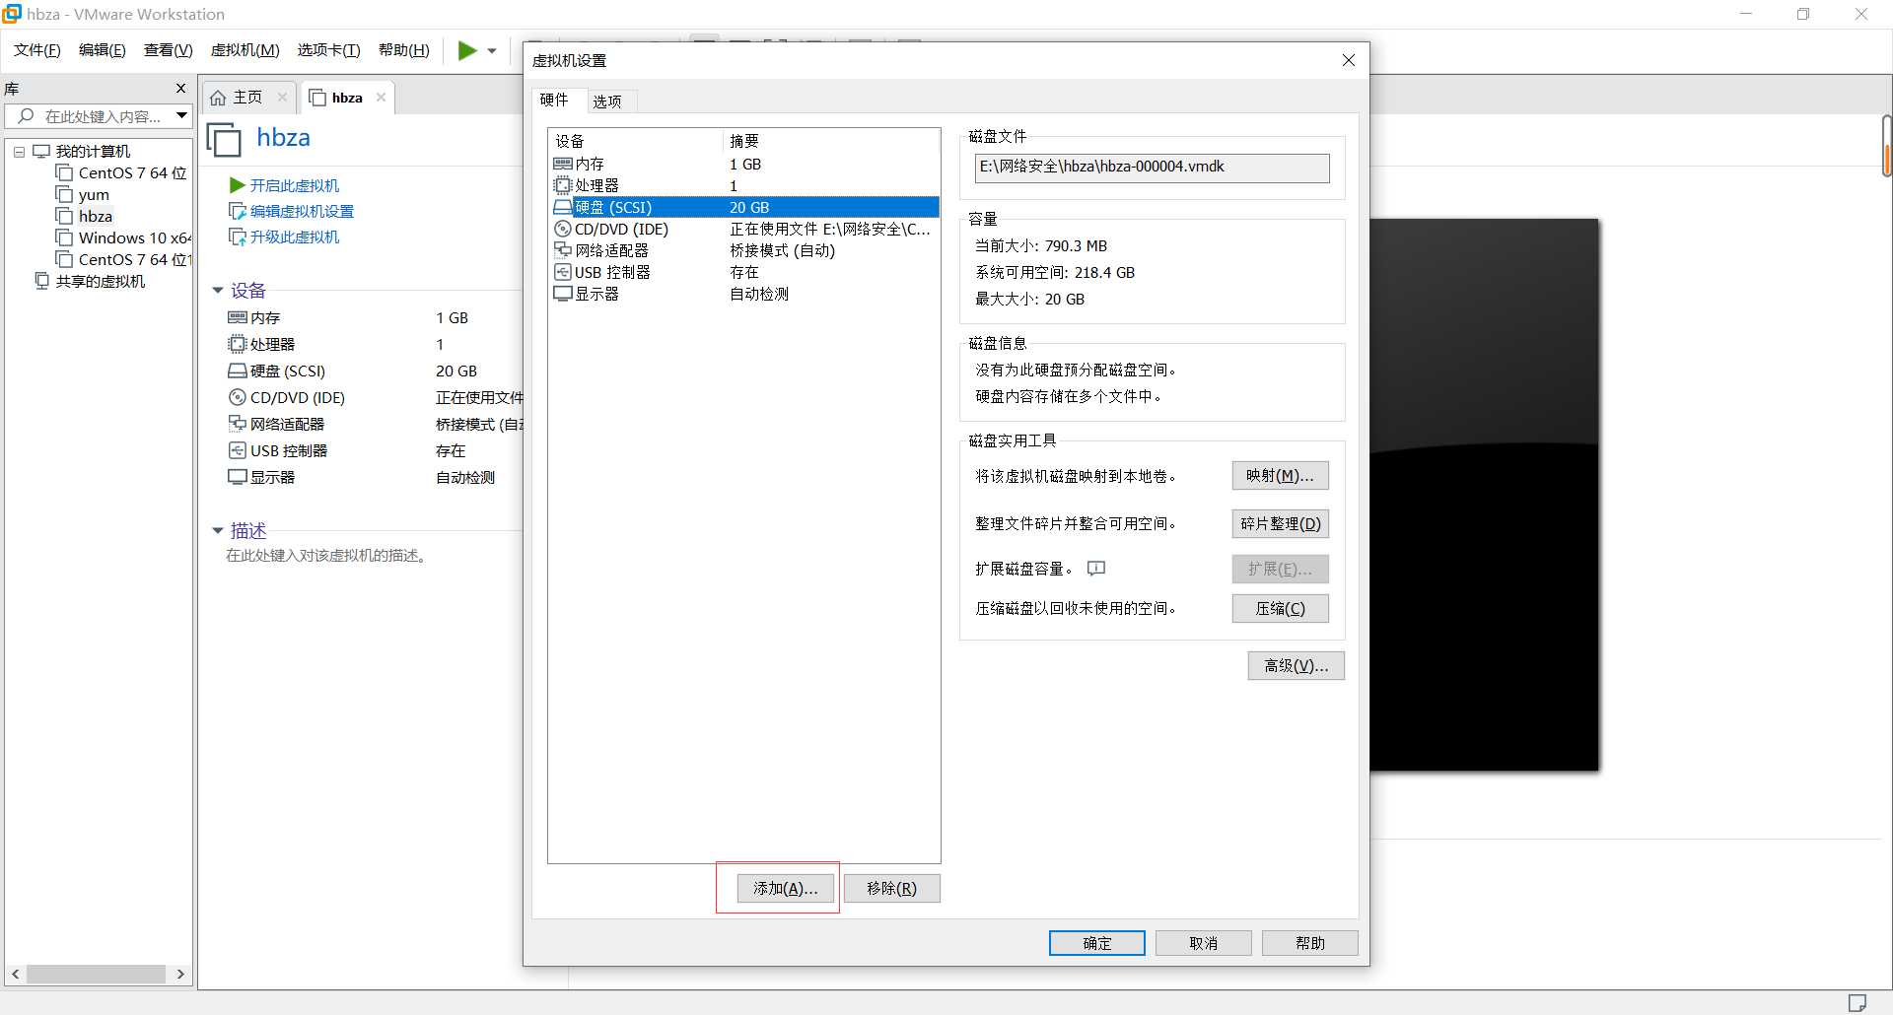The image size is (1893, 1015).
Task: Close the hbza tab
Action: pyautogui.click(x=381, y=98)
